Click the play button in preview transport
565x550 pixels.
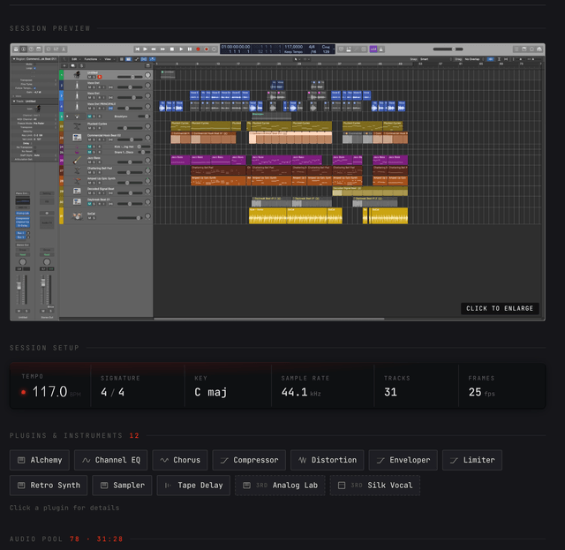pos(181,49)
